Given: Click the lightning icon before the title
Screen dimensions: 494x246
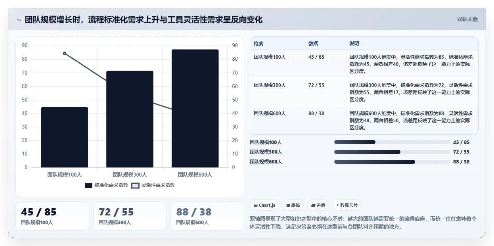Looking at the screenshot, I should tap(19, 20).
